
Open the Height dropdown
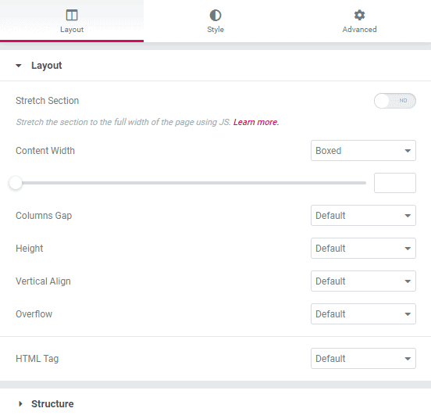click(x=363, y=248)
